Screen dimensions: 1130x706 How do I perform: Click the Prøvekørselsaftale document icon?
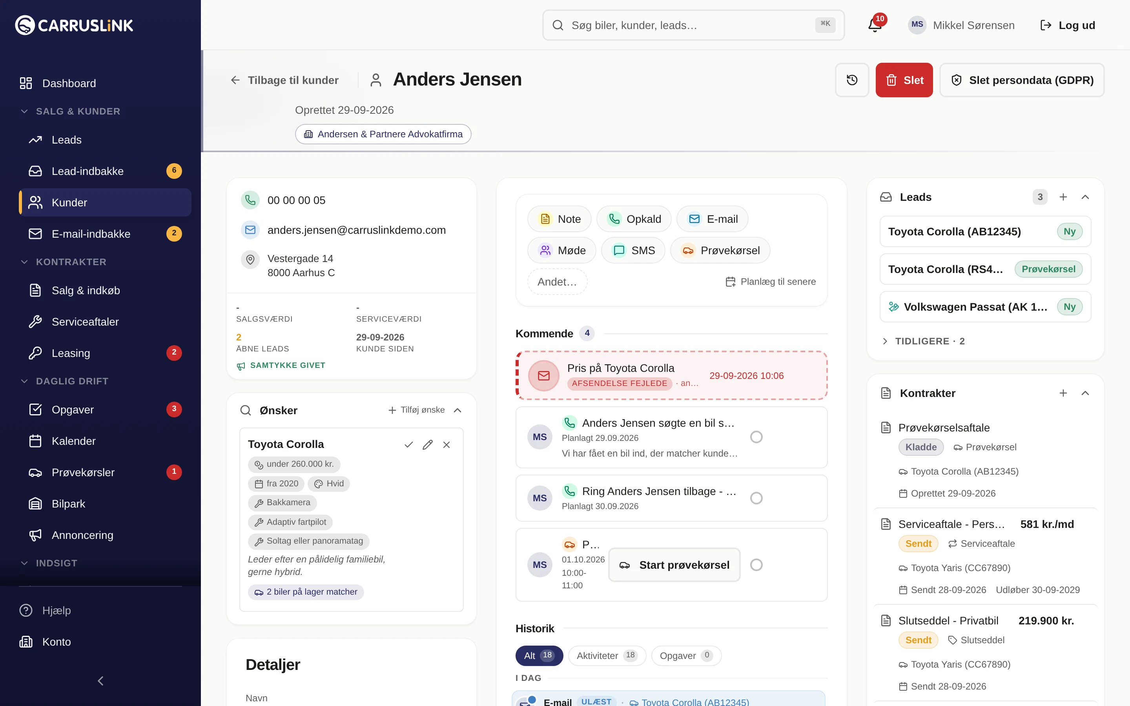pyautogui.click(x=886, y=428)
